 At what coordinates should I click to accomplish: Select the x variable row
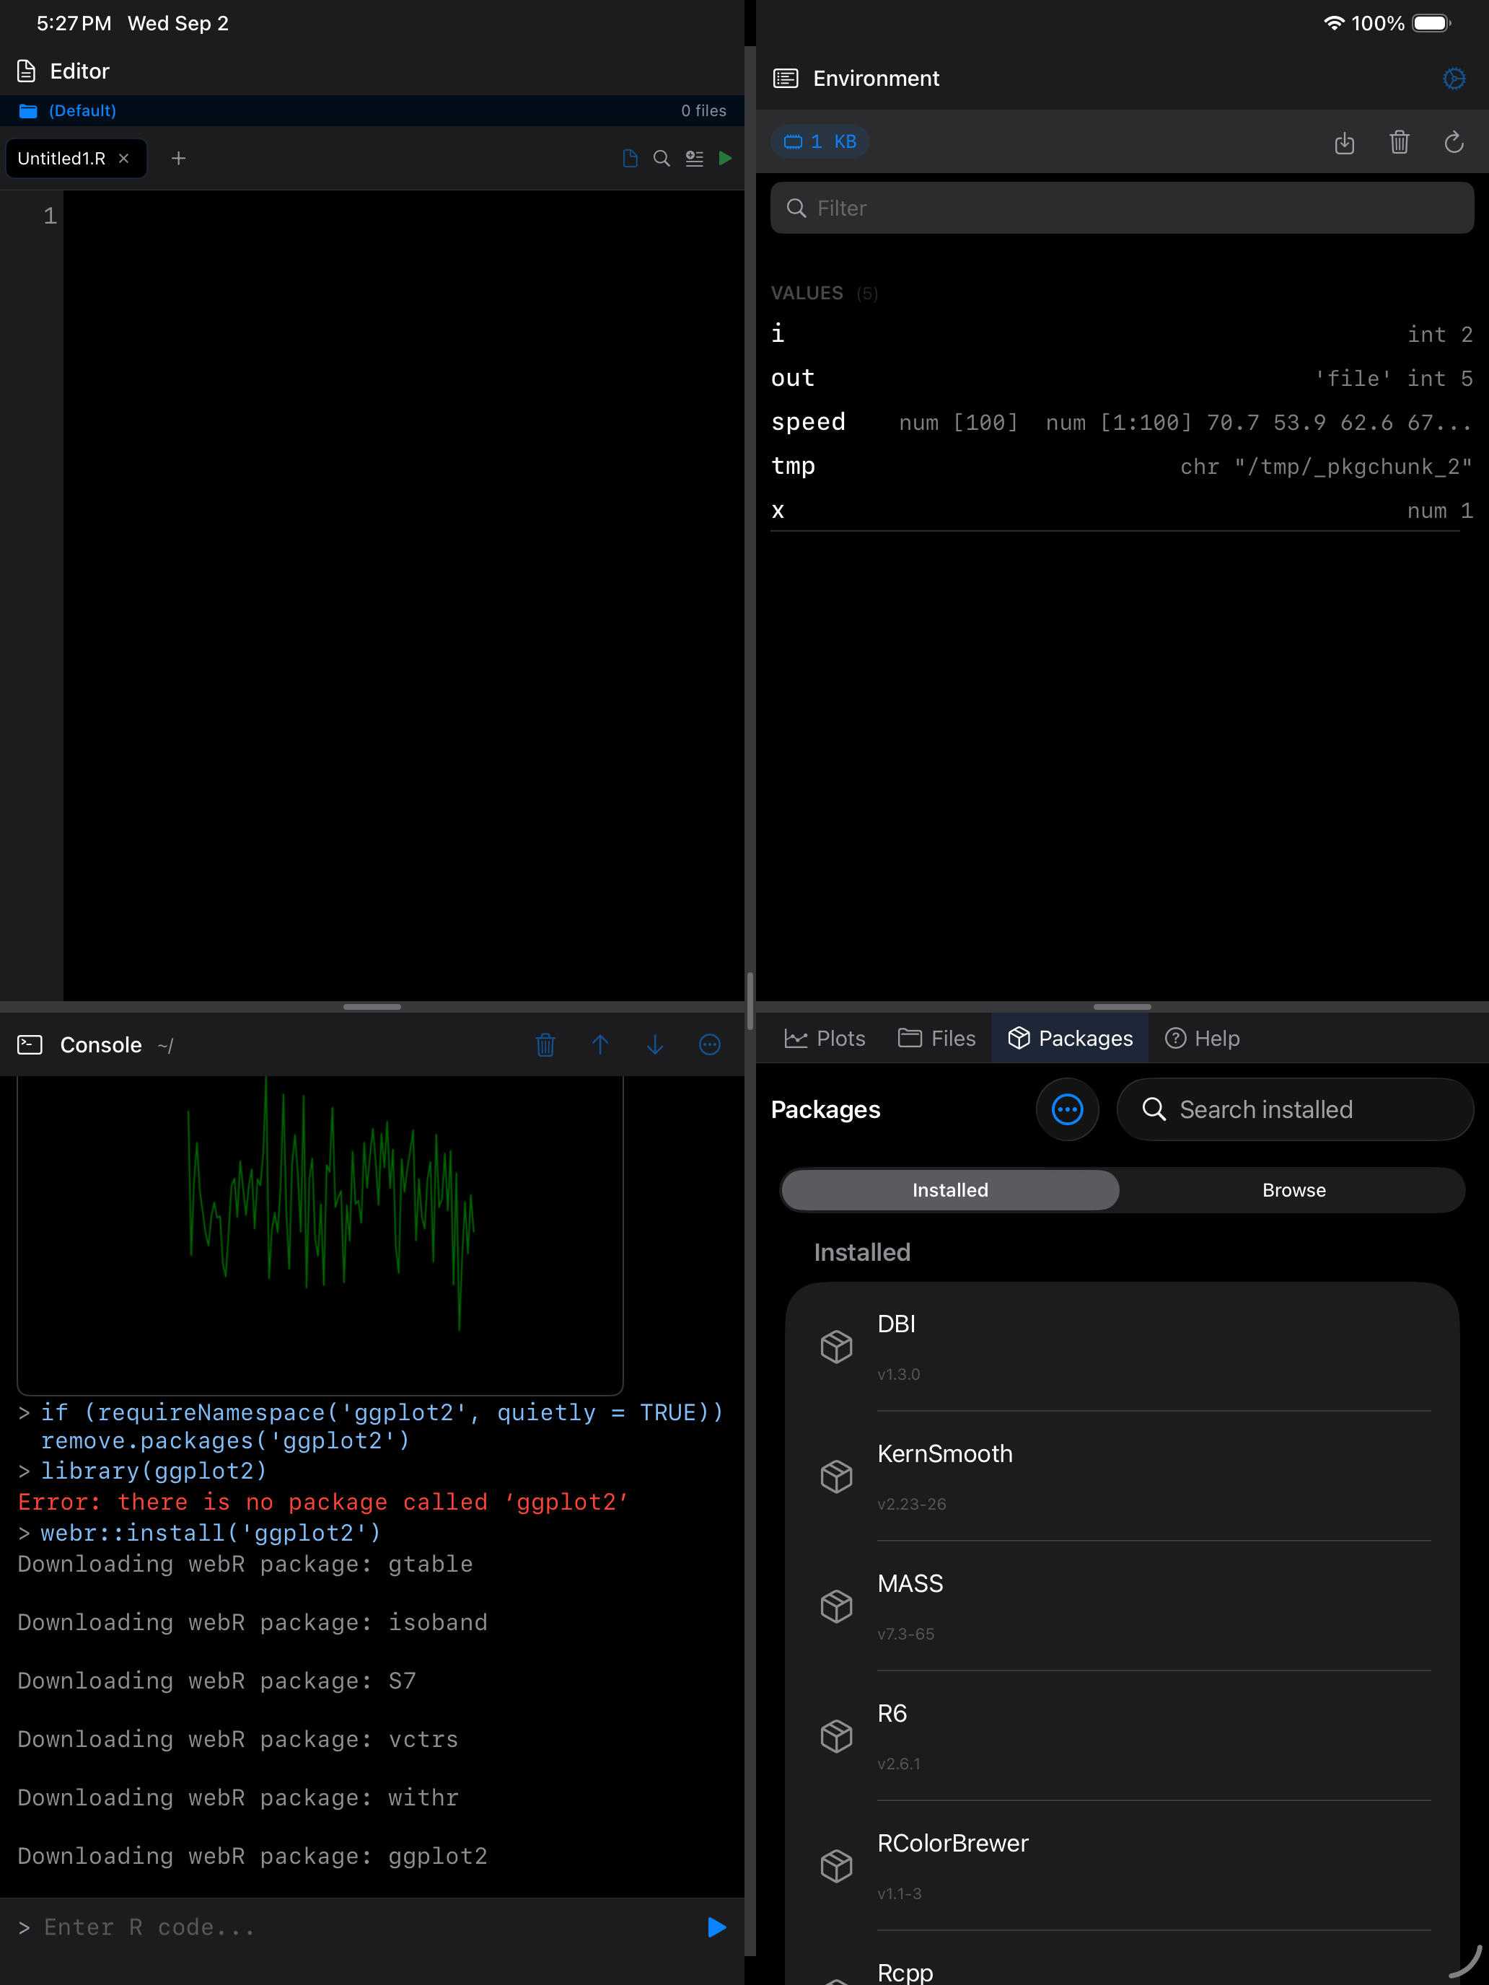[x=1122, y=510]
